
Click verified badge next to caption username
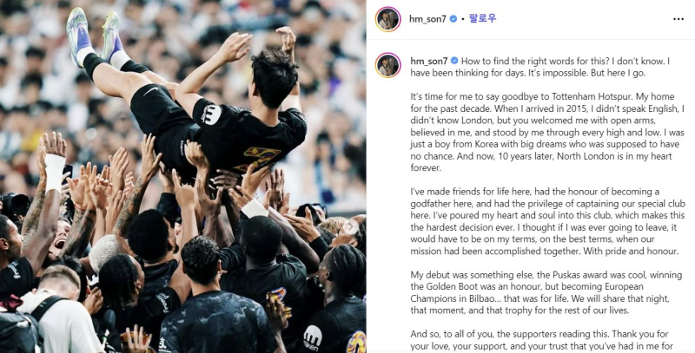454,61
